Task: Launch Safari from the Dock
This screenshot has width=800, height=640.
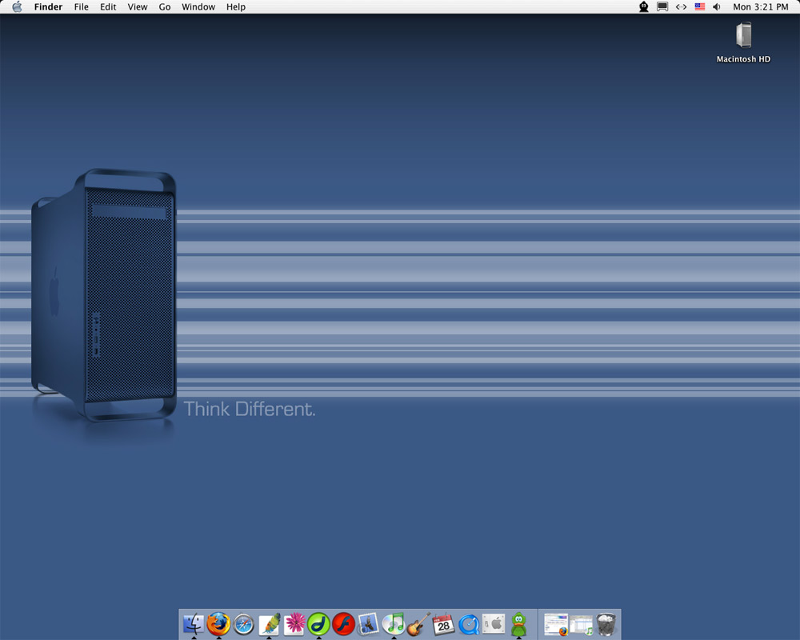Action: (x=243, y=624)
